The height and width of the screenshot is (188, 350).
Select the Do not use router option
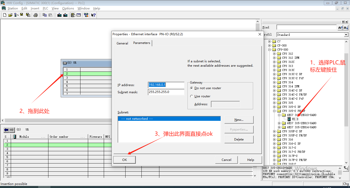192,88
